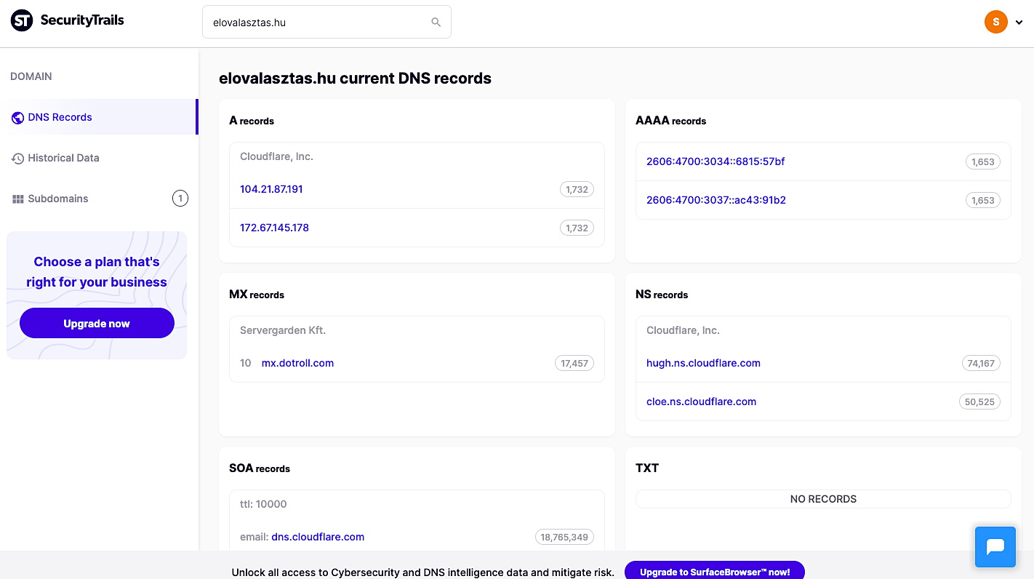Click the page heading elovalasztas.hu current DNS records
Image resolution: width=1034 pixels, height=579 pixels.
click(355, 79)
